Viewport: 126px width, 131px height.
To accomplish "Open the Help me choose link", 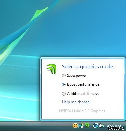I will [76, 102].
